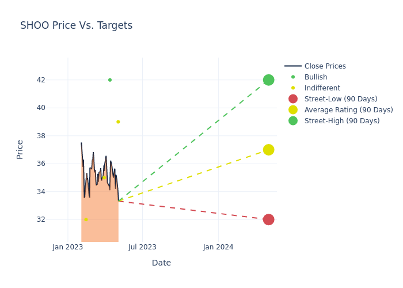This screenshot has width=403, height=288.
Task: Hide the Close Prices trace via legend text
Action: point(325,66)
